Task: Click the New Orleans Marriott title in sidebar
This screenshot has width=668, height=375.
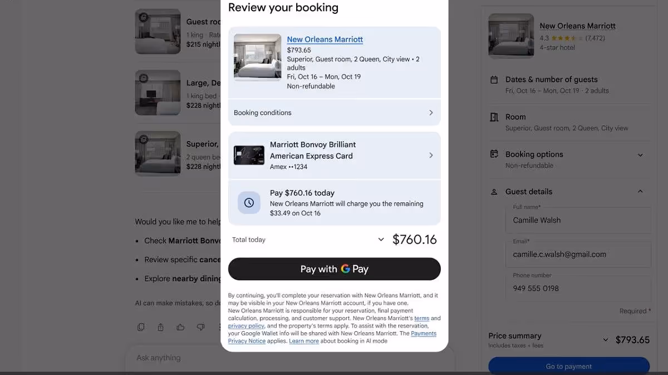Action: [x=578, y=26]
